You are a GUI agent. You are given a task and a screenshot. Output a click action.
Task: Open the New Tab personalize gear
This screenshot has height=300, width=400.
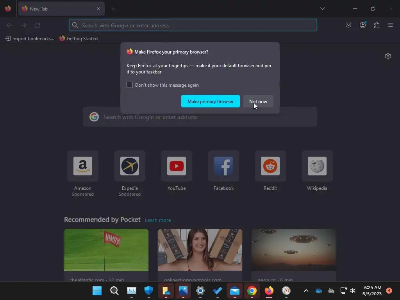coord(388,56)
